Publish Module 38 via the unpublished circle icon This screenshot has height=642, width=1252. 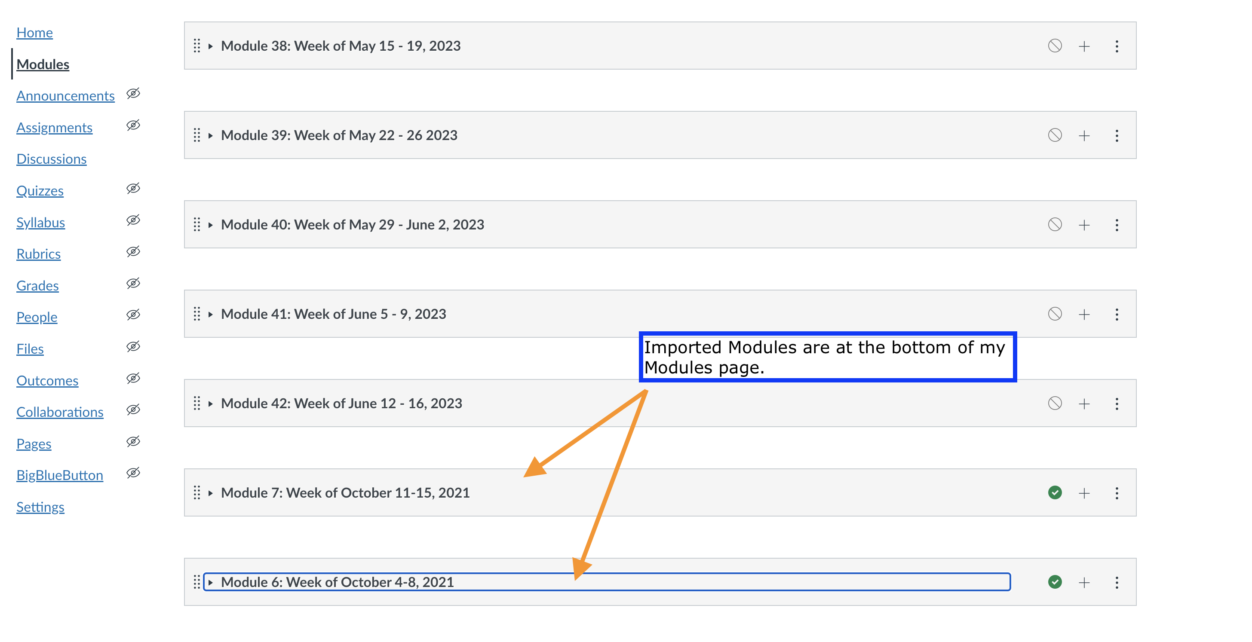click(x=1054, y=46)
